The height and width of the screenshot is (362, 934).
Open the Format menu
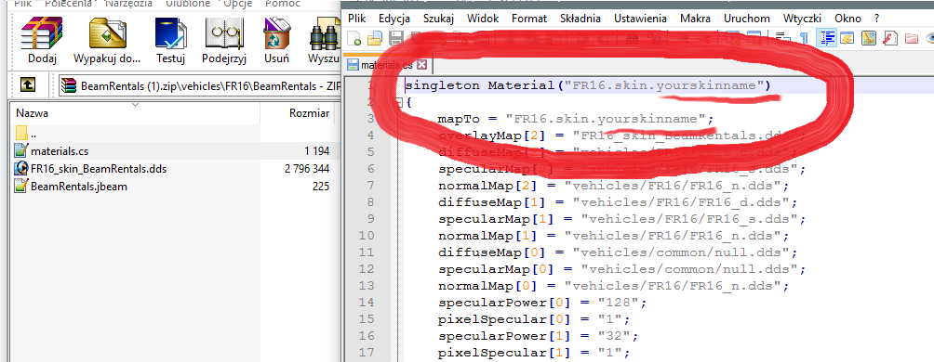pyautogui.click(x=529, y=19)
